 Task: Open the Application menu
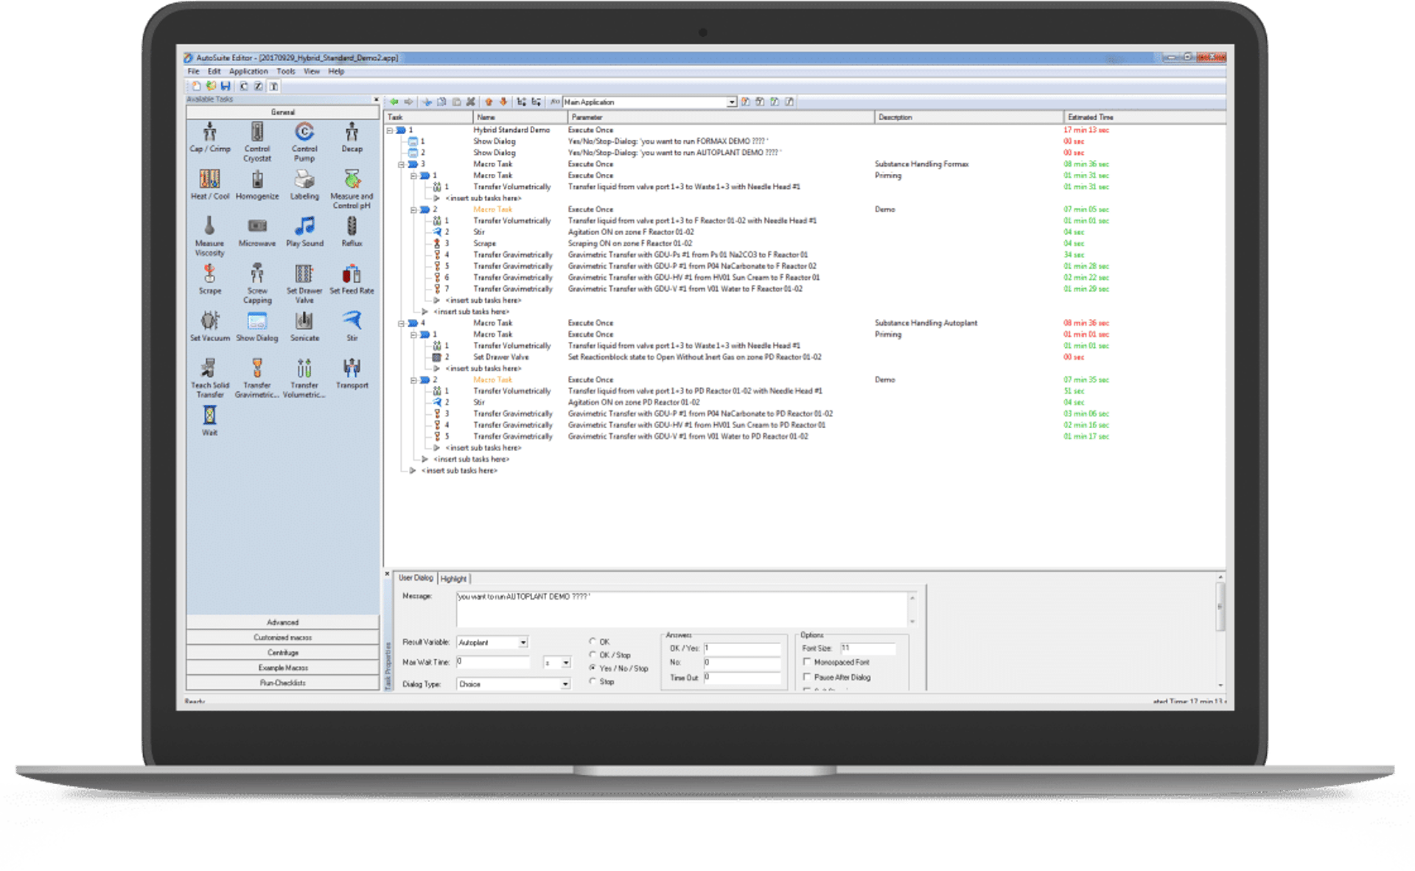pos(248,71)
